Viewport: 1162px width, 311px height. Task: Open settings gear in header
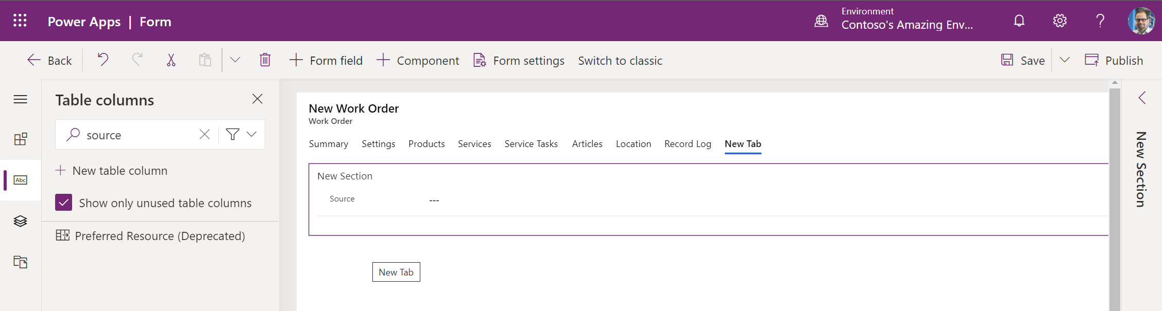click(x=1060, y=21)
